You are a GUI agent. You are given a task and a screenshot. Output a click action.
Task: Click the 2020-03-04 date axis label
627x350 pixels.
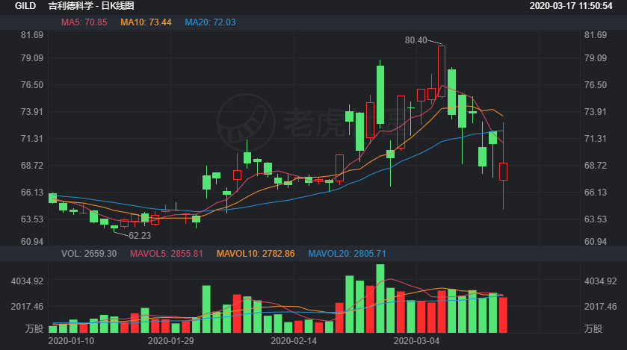tap(417, 341)
